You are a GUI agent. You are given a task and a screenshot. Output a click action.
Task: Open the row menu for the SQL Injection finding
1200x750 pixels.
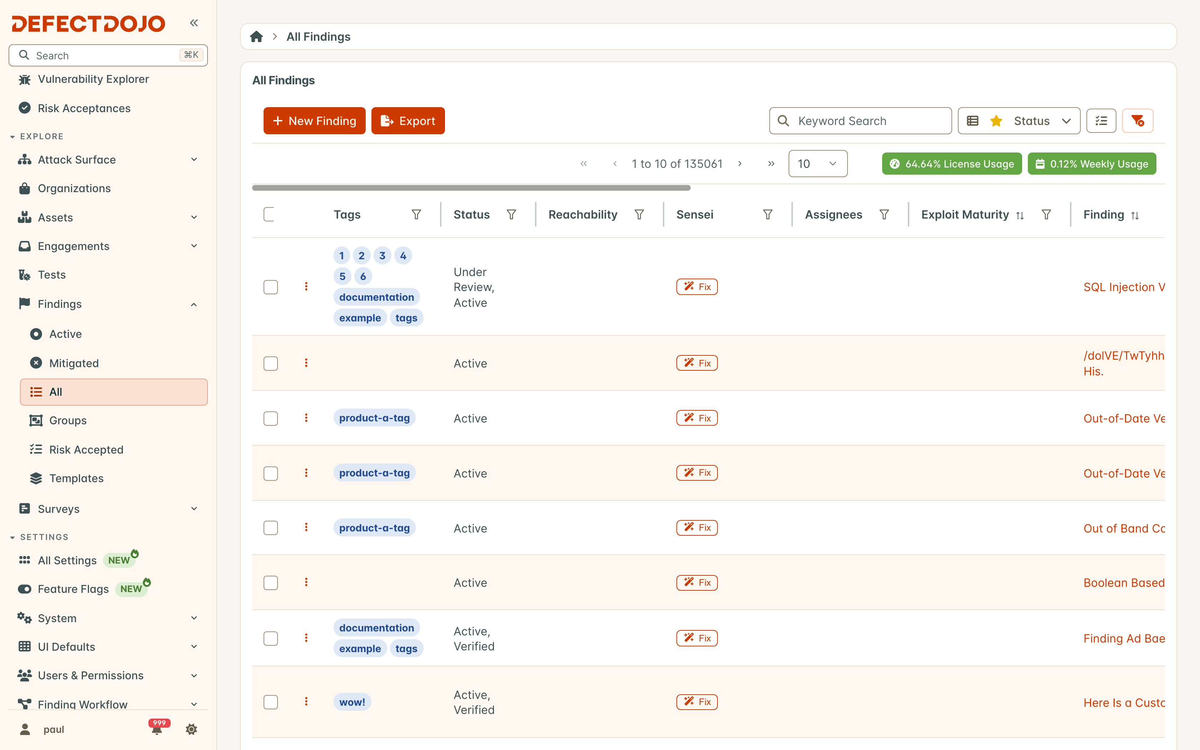[306, 286]
